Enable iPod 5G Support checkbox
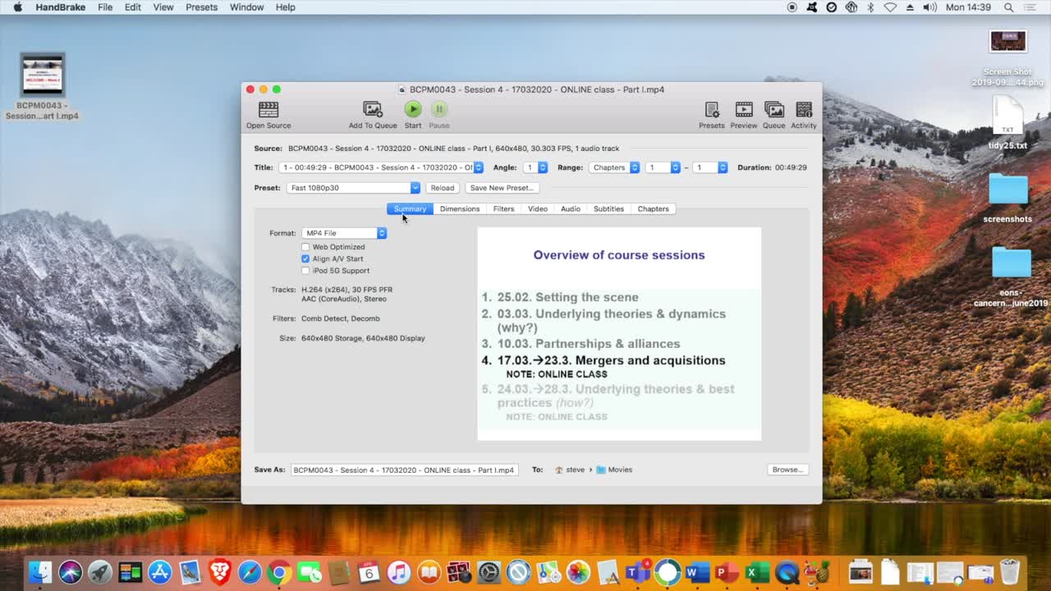 (x=305, y=270)
